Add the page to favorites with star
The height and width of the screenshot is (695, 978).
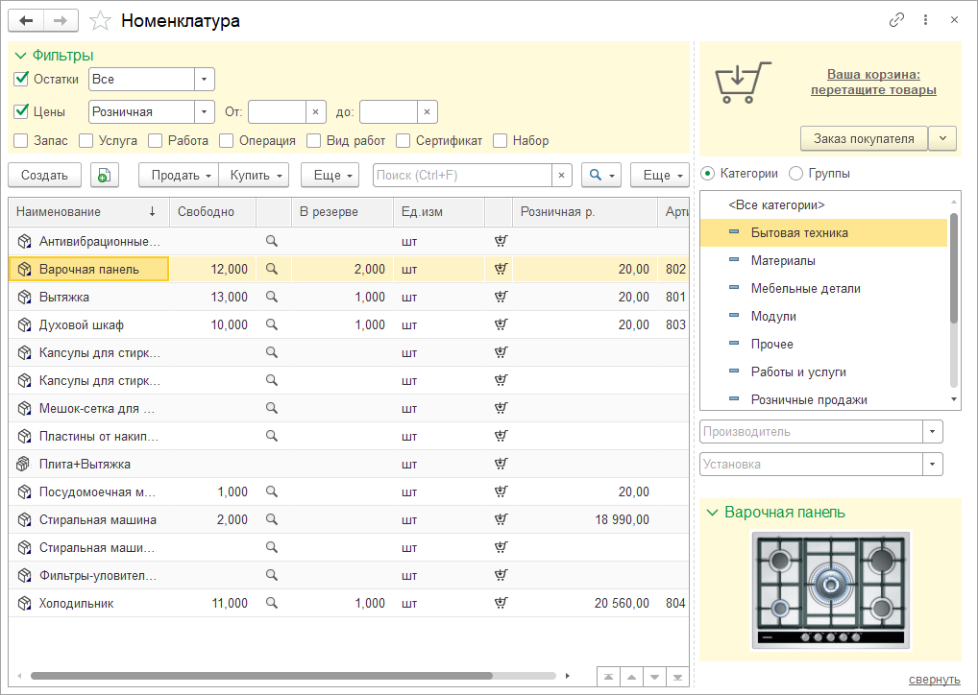(99, 20)
